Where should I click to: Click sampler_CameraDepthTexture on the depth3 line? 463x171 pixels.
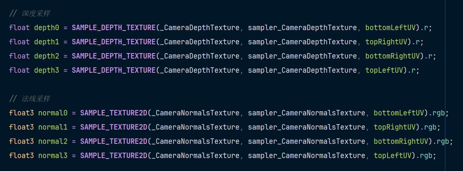pyautogui.click(x=302, y=70)
